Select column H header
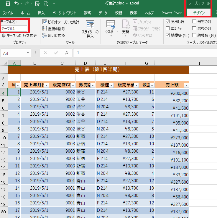This screenshot has width=217, height=218. pos(172,63)
